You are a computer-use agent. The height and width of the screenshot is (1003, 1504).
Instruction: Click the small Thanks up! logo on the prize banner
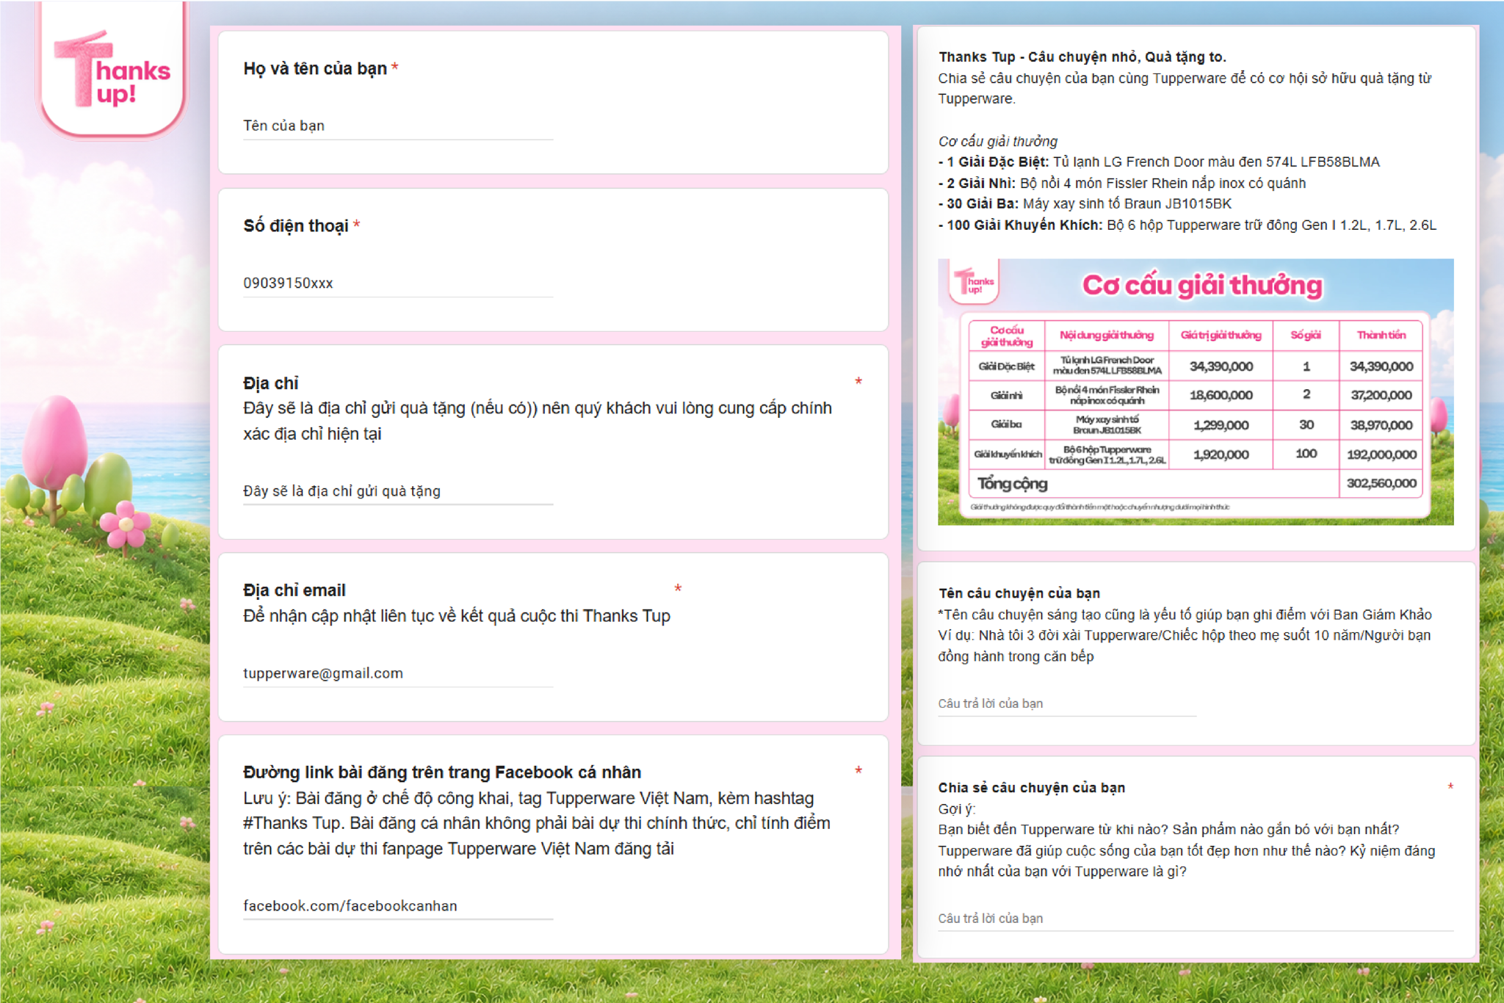(x=974, y=281)
